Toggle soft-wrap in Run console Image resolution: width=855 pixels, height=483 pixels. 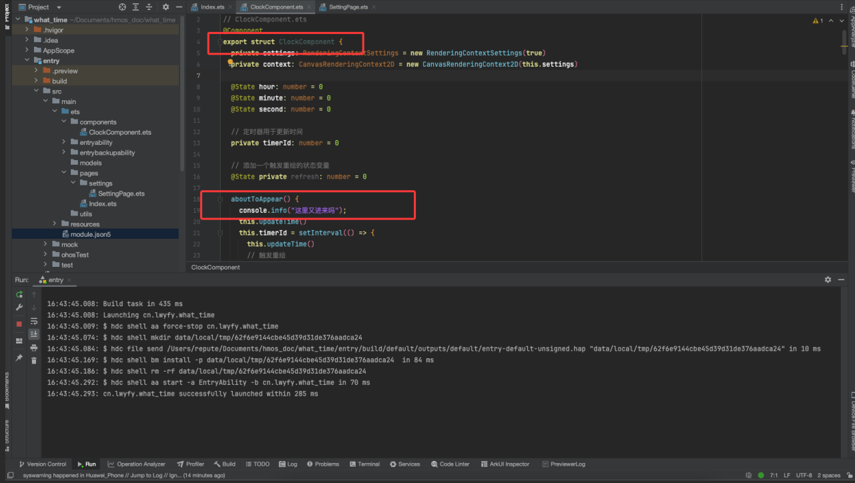click(x=34, y=321)
